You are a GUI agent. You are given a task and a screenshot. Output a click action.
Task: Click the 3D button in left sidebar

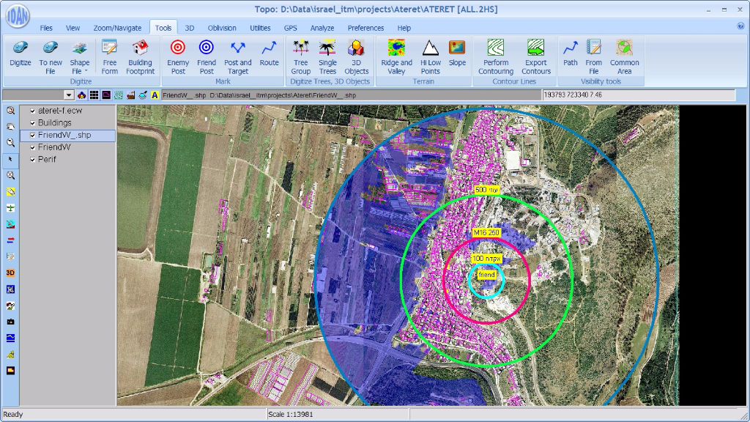tap(10, 273)
